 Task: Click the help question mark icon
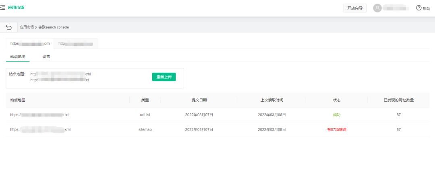(x=418, y=8)
